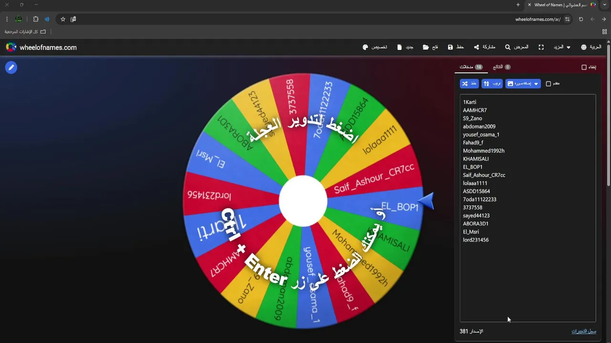Open the browser profile avatar
The width and height of the screenshot is (611, 343).
tap(18, 19)
